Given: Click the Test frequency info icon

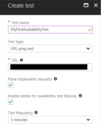Looking at the screenshot, I should pyautogui.click(x=36, y=113).
